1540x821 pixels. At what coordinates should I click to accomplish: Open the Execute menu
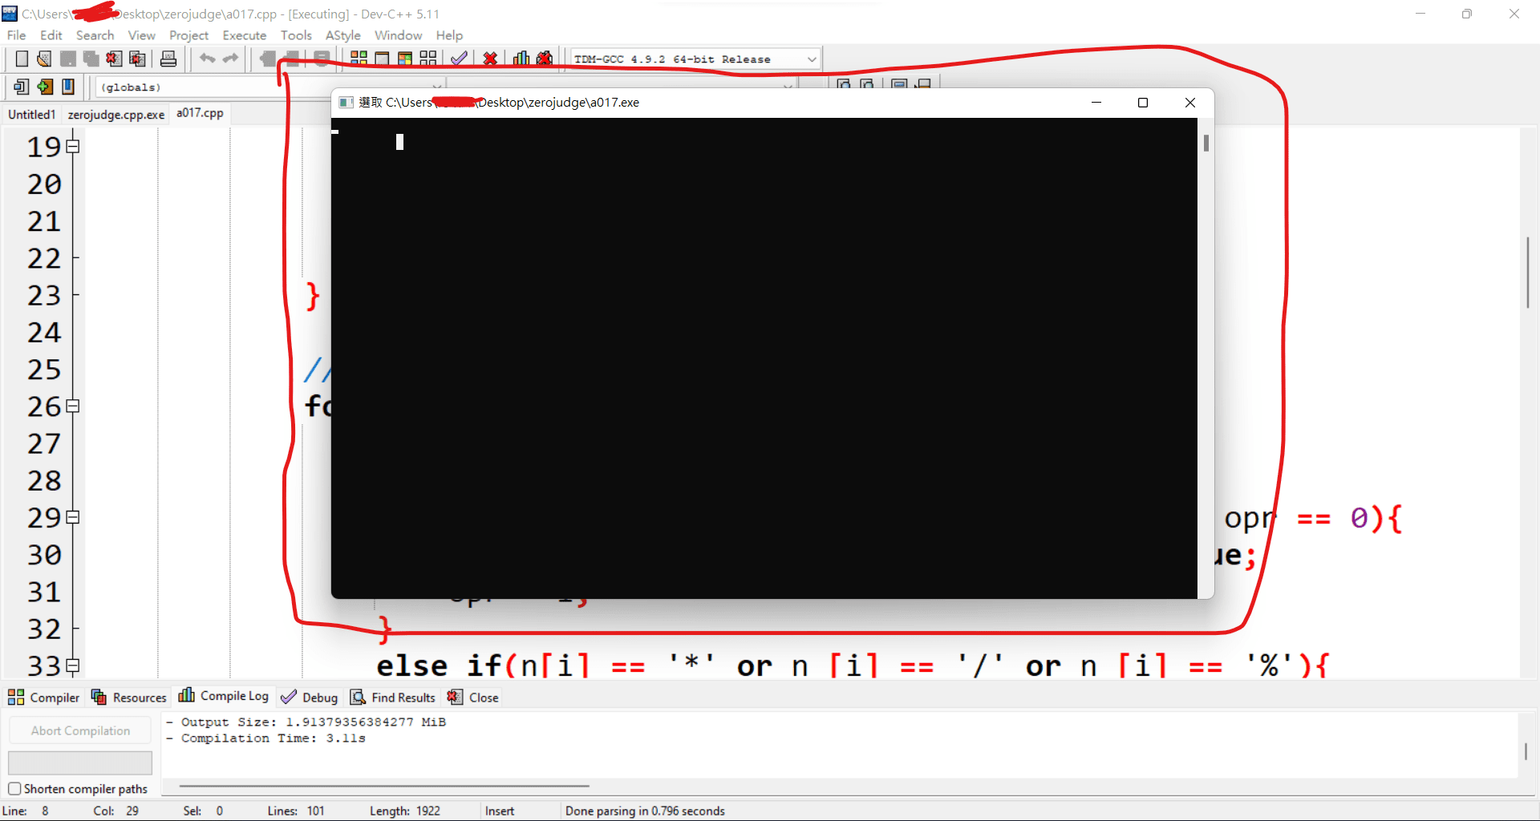(x=244, y=35)
